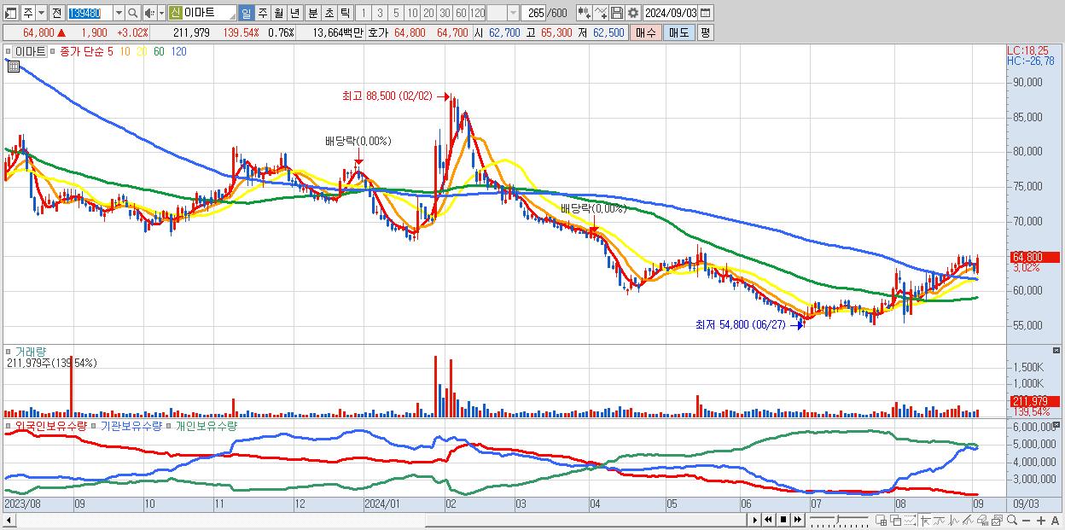Viewport: 1065px width, 530px height.
Task: Click the pencil line drawing icon
Action: click(969, 521)
